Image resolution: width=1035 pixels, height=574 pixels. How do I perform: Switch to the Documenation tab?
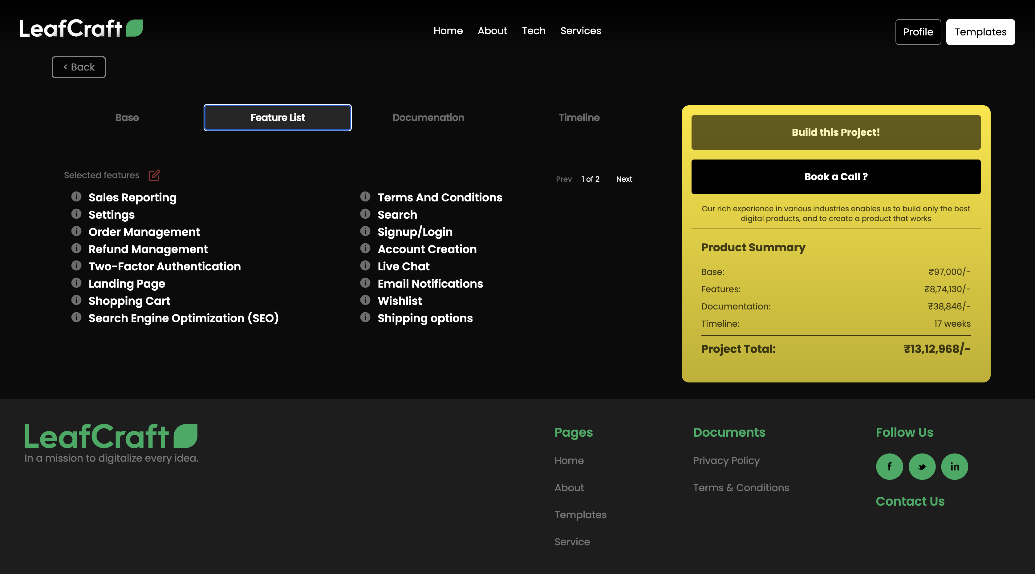pos(428,118)
